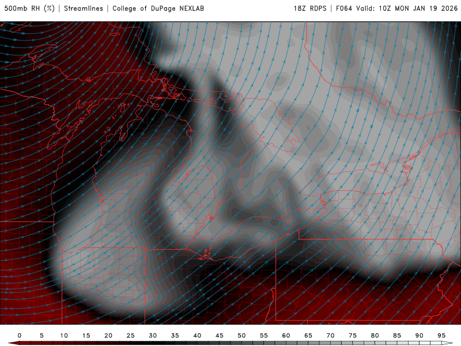Click the "Streamlines" label in header
The width and height of the screenshot is (461, 346).
click(84, 8)
